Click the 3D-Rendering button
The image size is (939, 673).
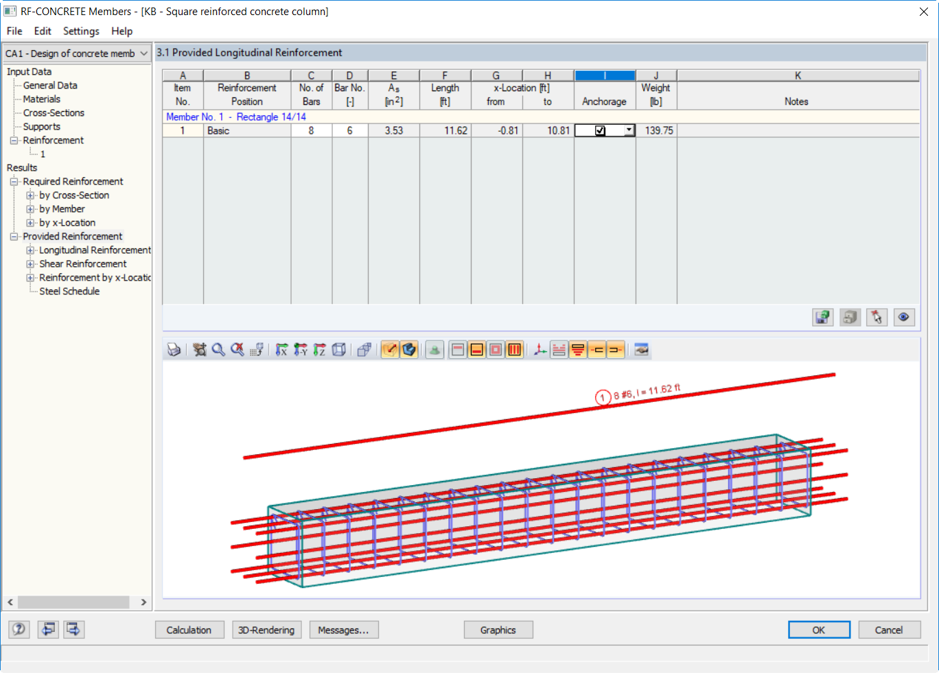click(266, 630)
